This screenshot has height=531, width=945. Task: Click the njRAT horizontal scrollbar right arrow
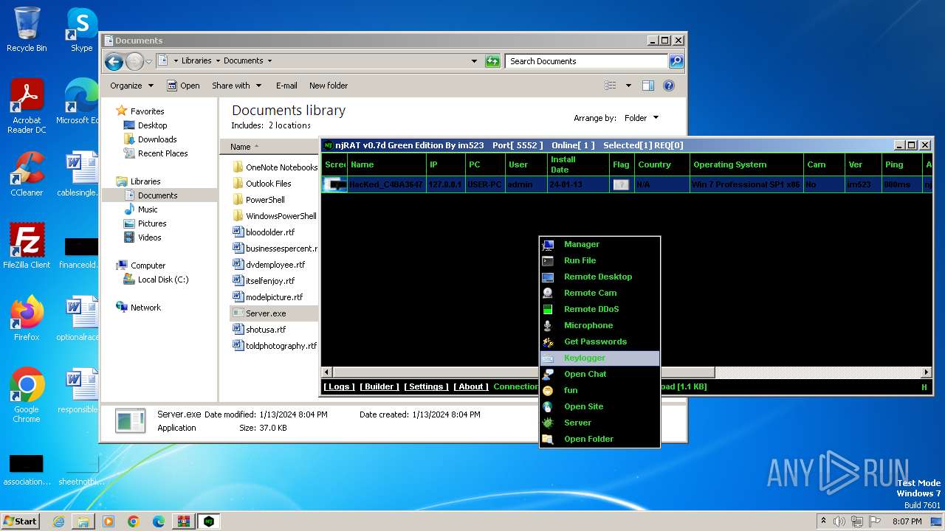[x=927, y=372]
